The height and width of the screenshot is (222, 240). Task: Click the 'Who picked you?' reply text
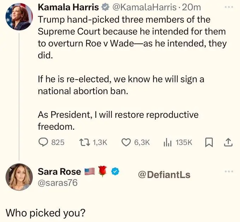46,213
